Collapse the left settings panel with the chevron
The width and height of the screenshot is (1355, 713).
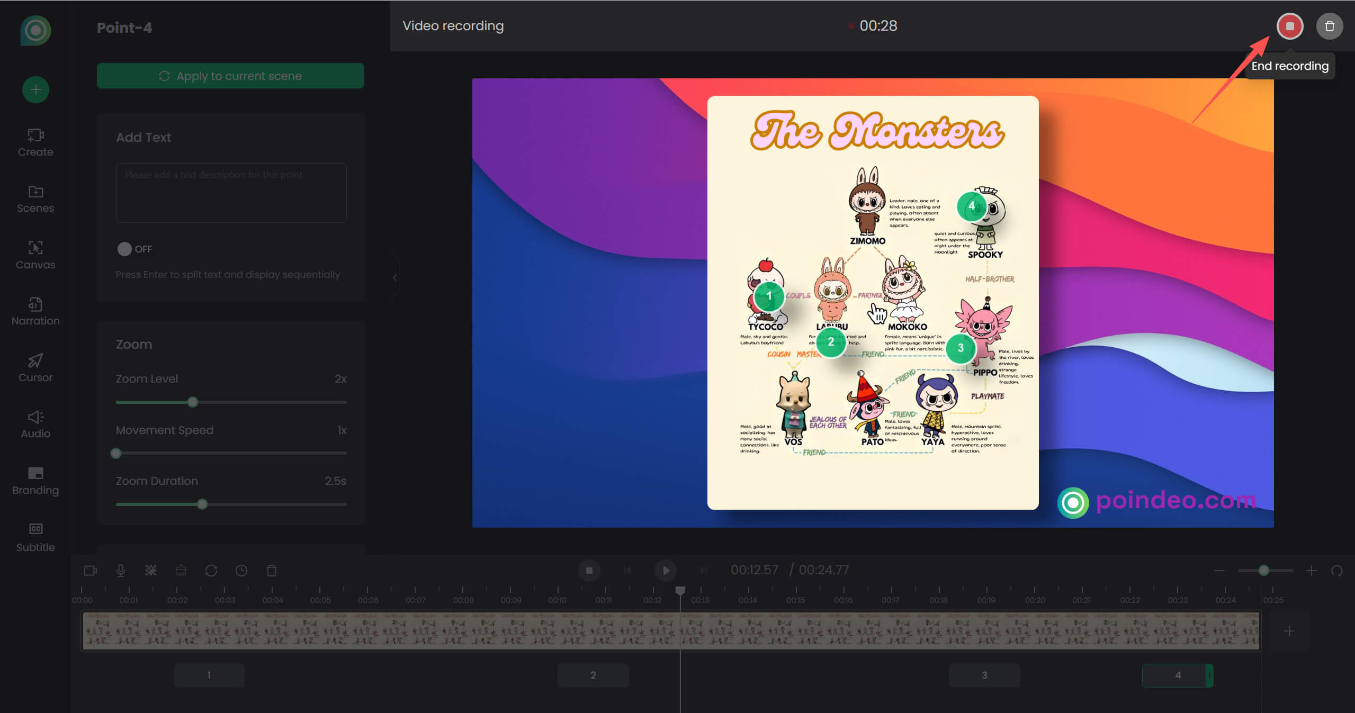click(394, 277)
